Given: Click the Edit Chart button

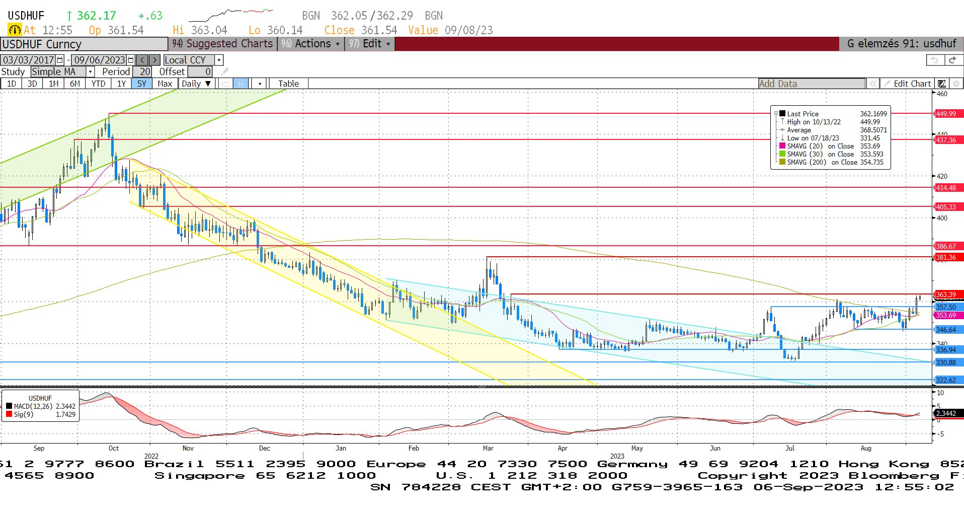Looking at the screenshot, I should click(x=907, y=84).
